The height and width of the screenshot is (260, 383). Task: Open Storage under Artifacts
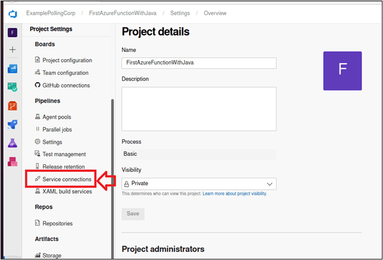[52, 255]
